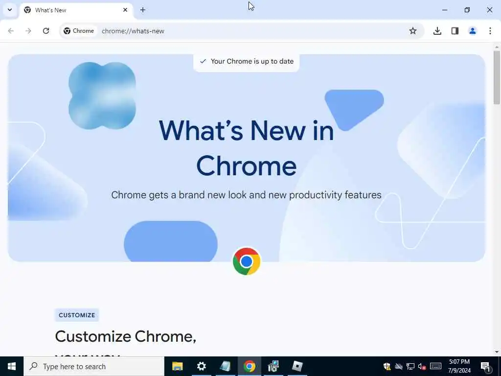This screenshot has height=376, width=501.
Task: Open the Chrome downloads icon
Action: [437, 31]
